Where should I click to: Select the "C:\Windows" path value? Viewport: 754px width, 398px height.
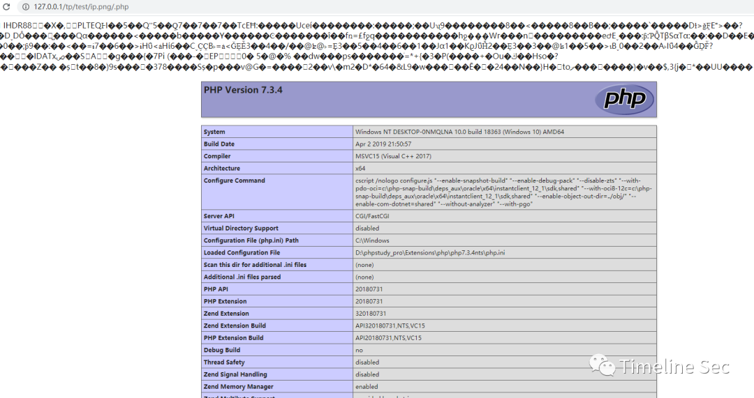372,240
